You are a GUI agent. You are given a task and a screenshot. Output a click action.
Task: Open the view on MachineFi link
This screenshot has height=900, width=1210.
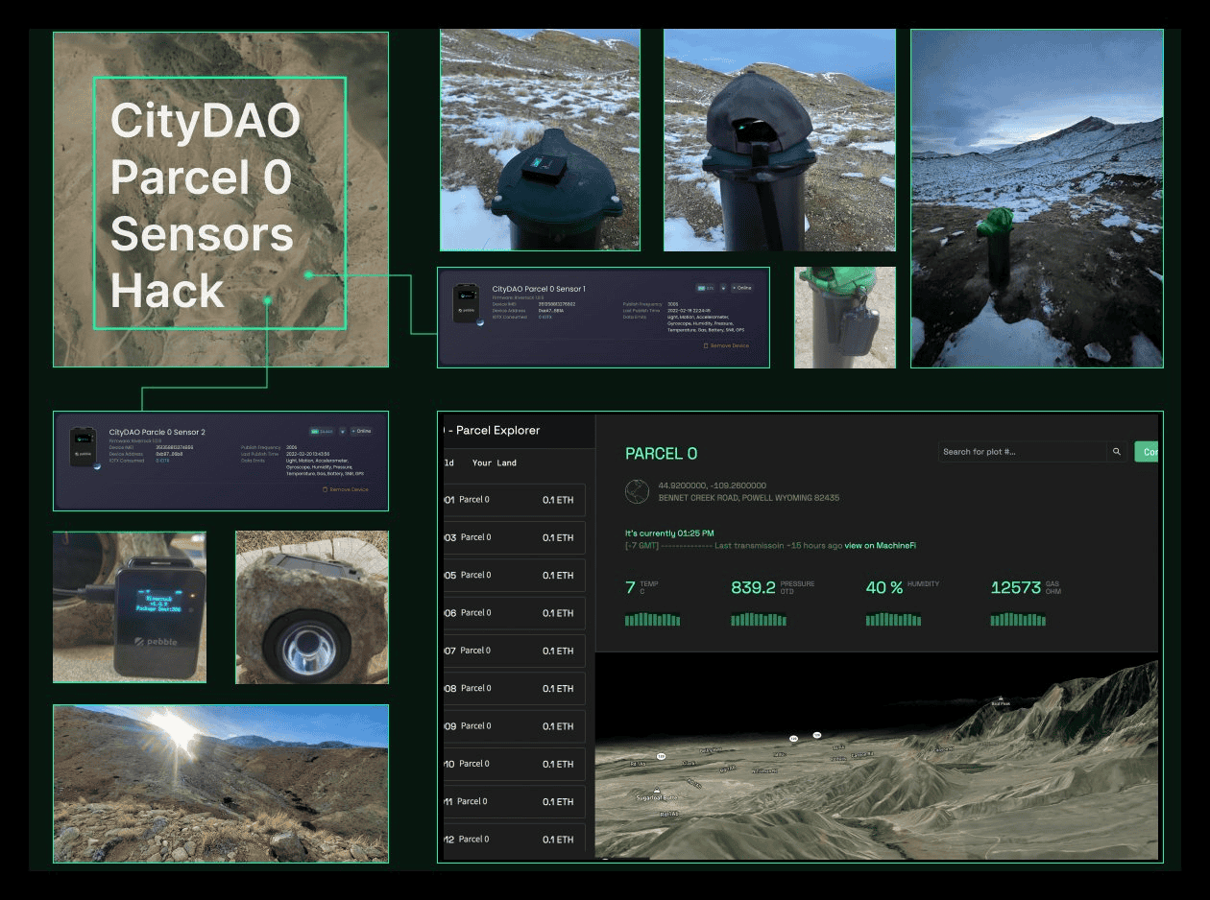click(880, 546)
